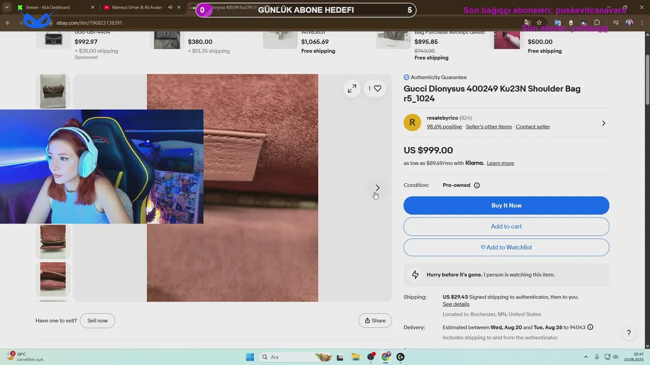
Task: Open Chrome profile avatar
Action: tap(630, 23)
